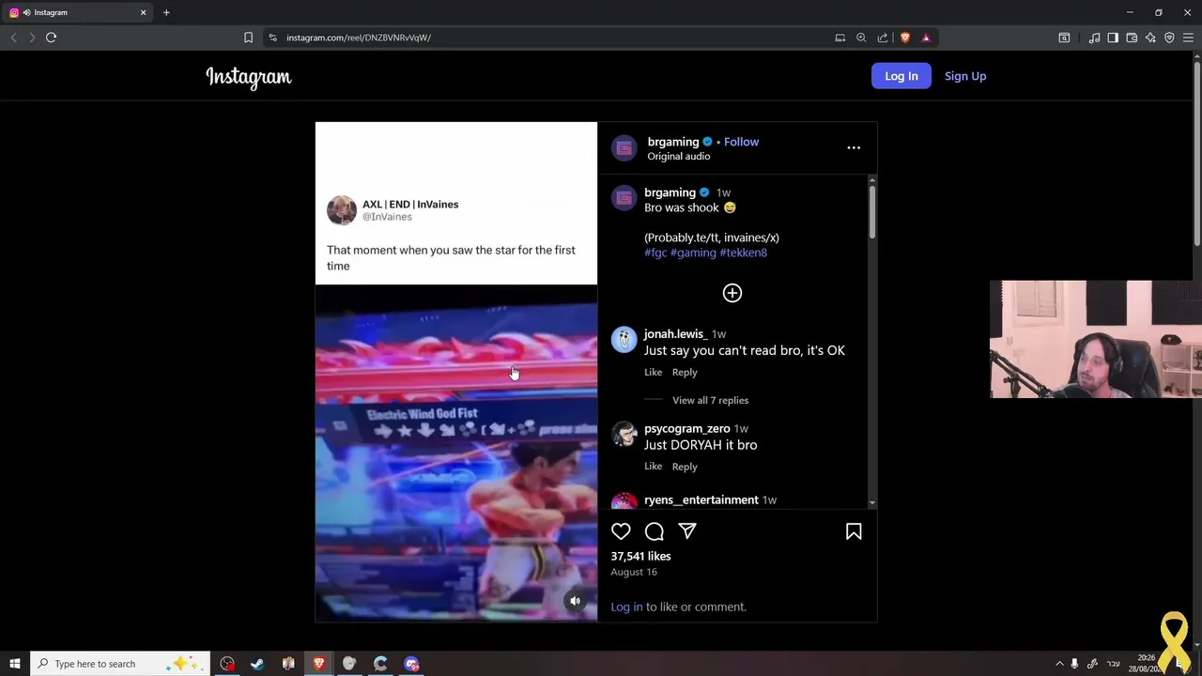Open Brave VPN shield icon
The height and width of the screenshot is (676, 1202).
(x=1169, y=38)
